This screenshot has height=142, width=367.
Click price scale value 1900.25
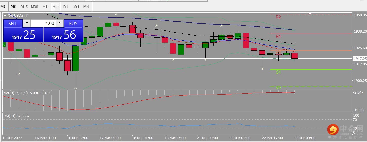tap(360, 81)
